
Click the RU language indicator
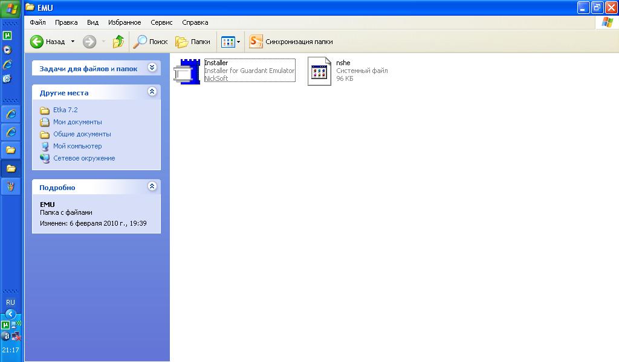[10, 302]
